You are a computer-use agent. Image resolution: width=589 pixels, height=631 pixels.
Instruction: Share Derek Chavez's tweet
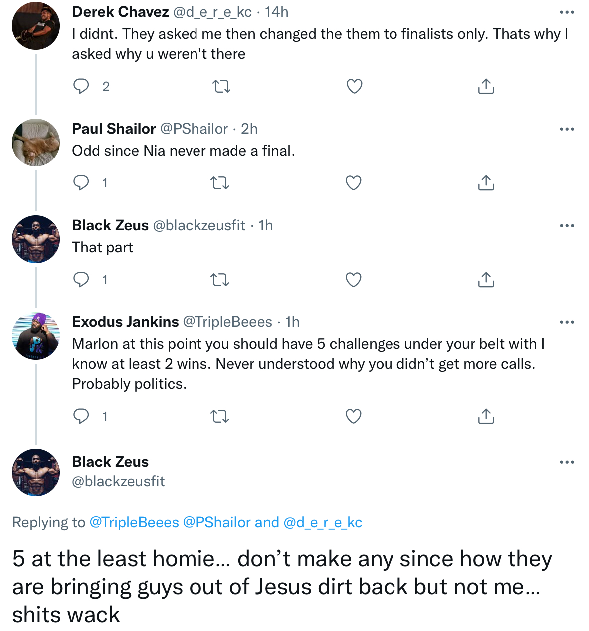pos(486,86)
